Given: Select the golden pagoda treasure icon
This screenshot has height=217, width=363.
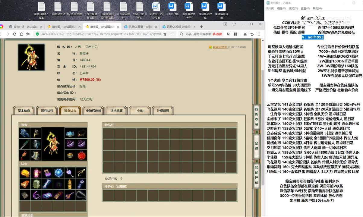Looking at the screenshot, I should point(70,184).
